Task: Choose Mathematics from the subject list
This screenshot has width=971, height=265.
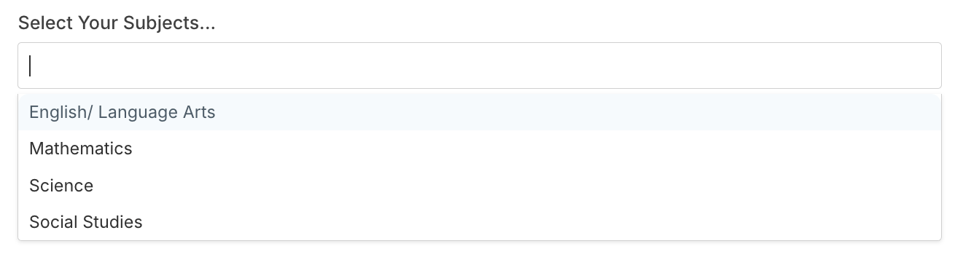Action: [480, 149]
